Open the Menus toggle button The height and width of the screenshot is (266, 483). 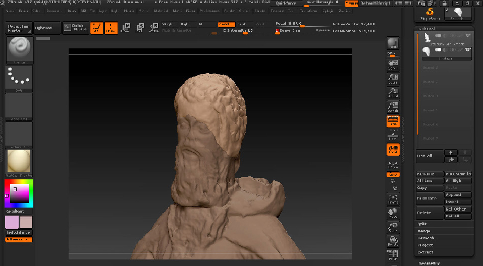[x=351, y=4]
